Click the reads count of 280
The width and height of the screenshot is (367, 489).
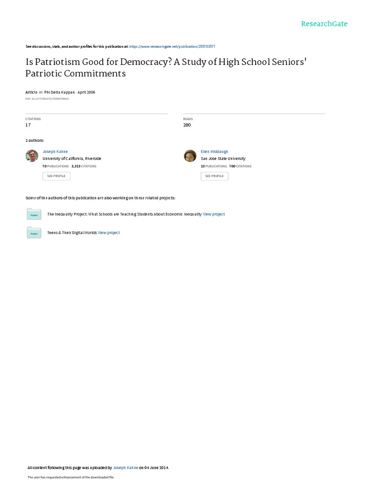[x=187, y=125]
